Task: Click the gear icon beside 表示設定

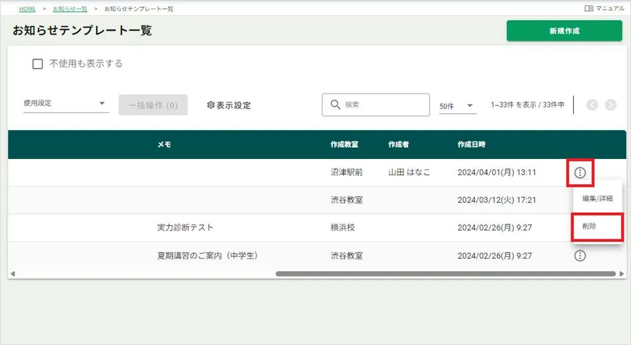Action: click(x=210, y=105)
